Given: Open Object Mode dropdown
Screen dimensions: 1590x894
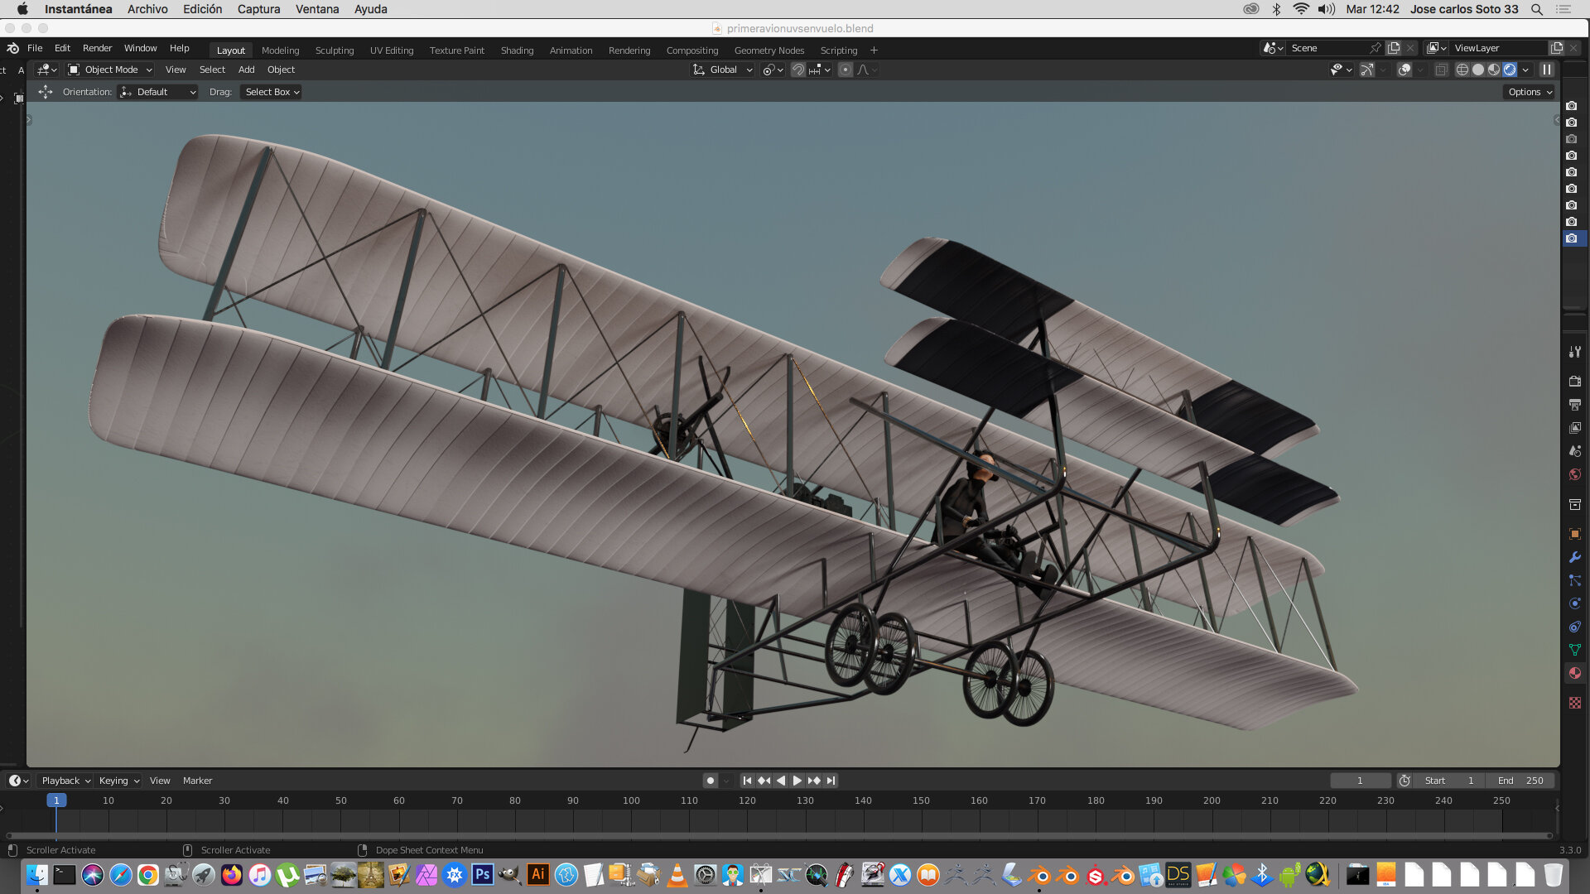Looking at the screenshot, I should [x=110, y=70].
